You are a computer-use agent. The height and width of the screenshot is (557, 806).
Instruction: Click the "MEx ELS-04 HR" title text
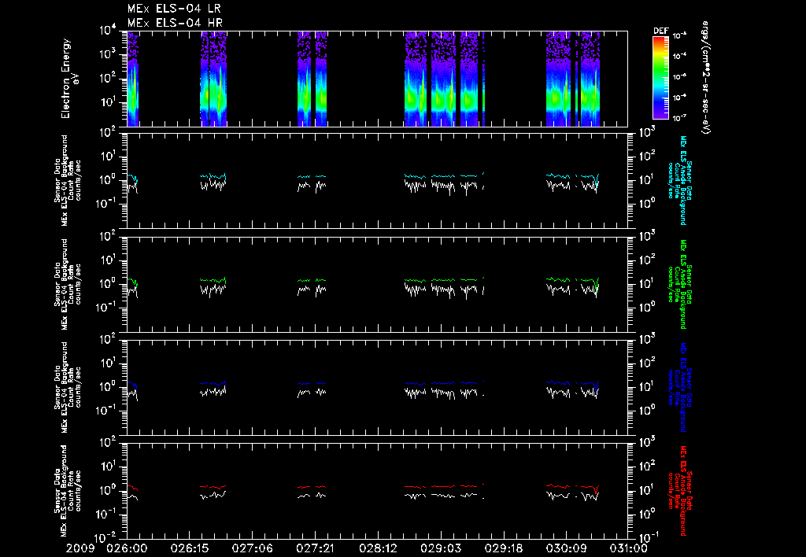[175, 23]
